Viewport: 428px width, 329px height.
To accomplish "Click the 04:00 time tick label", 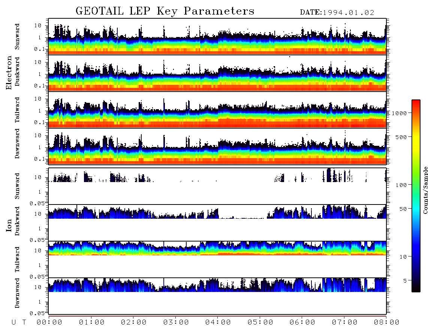I will tap(218, 323).
